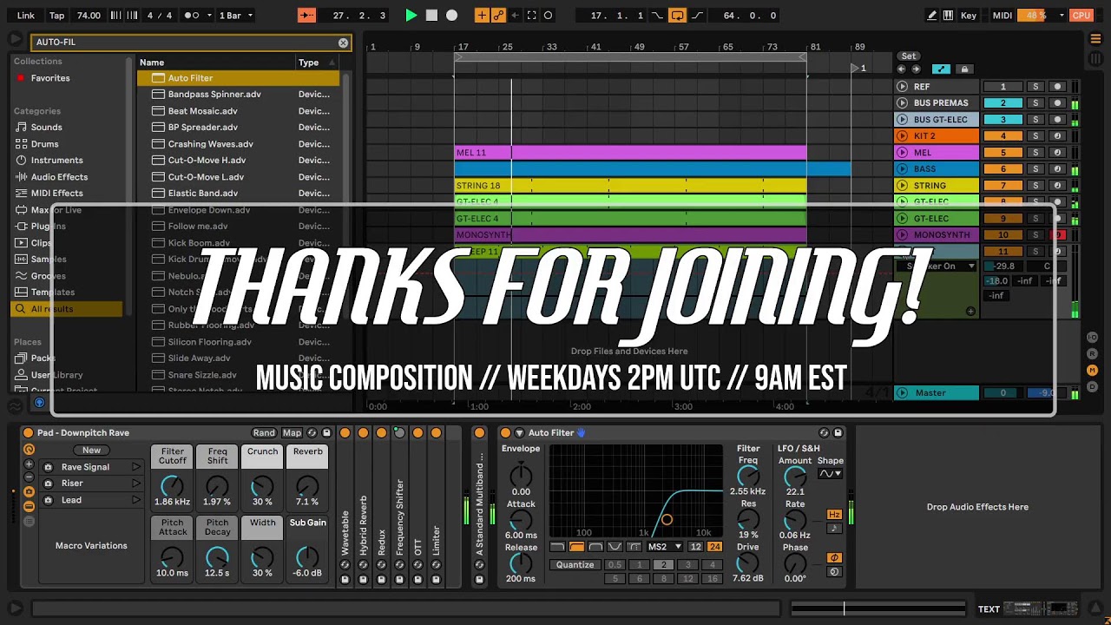Screen dimensions: 1111x625
Task: Toggle Automation Mode in track header
Action: coord(941,69)
